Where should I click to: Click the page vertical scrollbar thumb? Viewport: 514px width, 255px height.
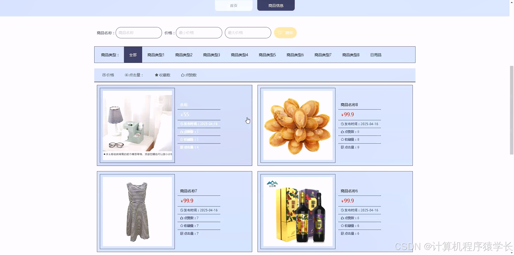(512, 110)
